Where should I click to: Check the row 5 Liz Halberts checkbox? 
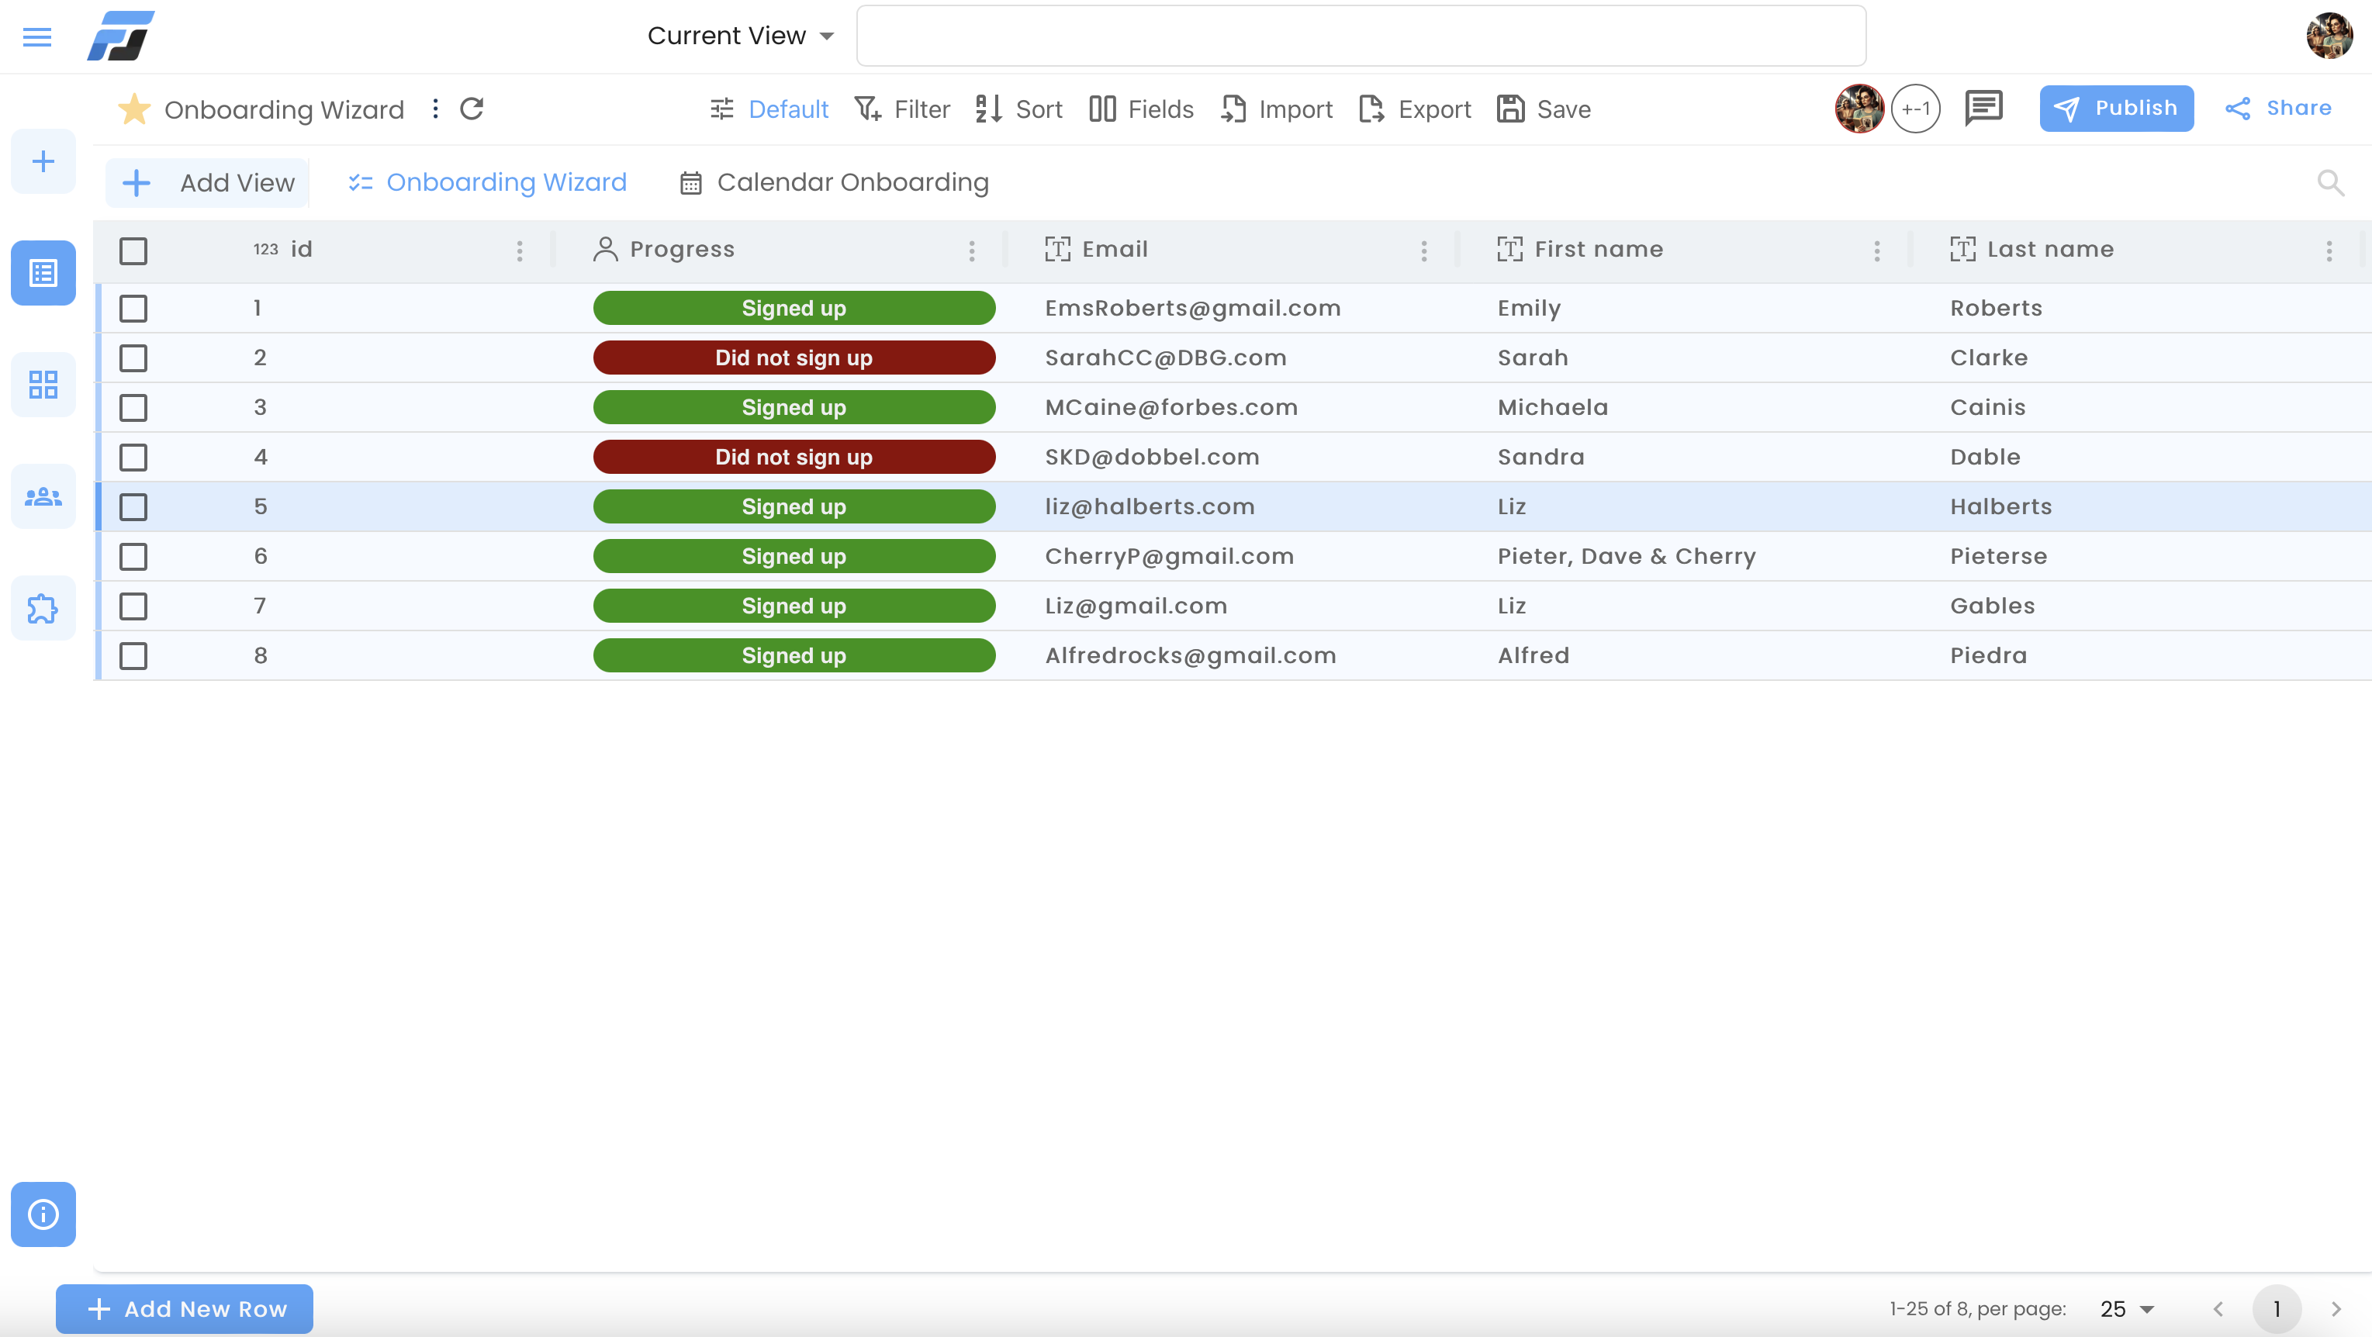(133, 507)
